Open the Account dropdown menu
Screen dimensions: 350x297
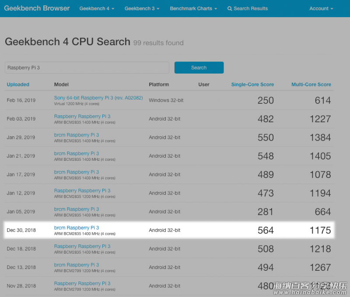pyautogui.click(x=321, y=8)
